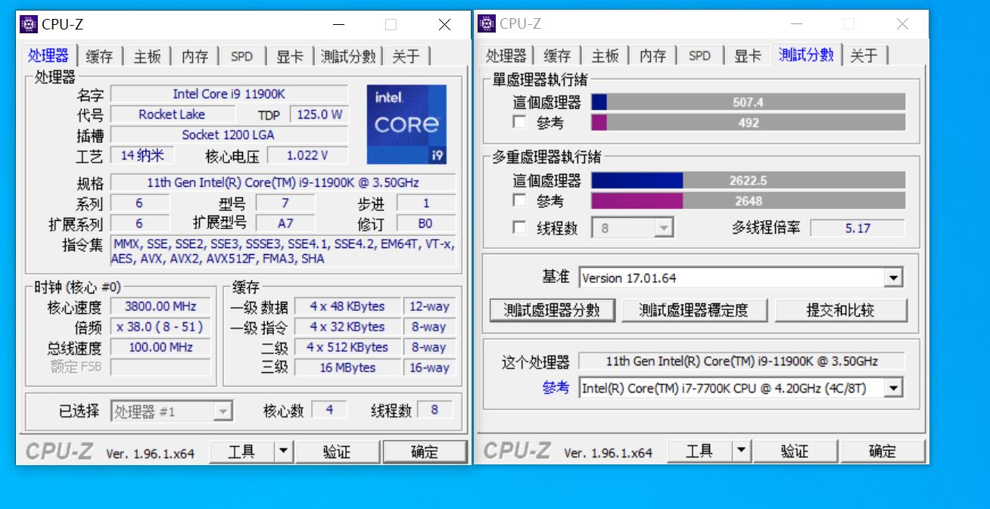Switch to the 主板 tab
The height and width of the screenshot is (509, 990).
point(147,55)
